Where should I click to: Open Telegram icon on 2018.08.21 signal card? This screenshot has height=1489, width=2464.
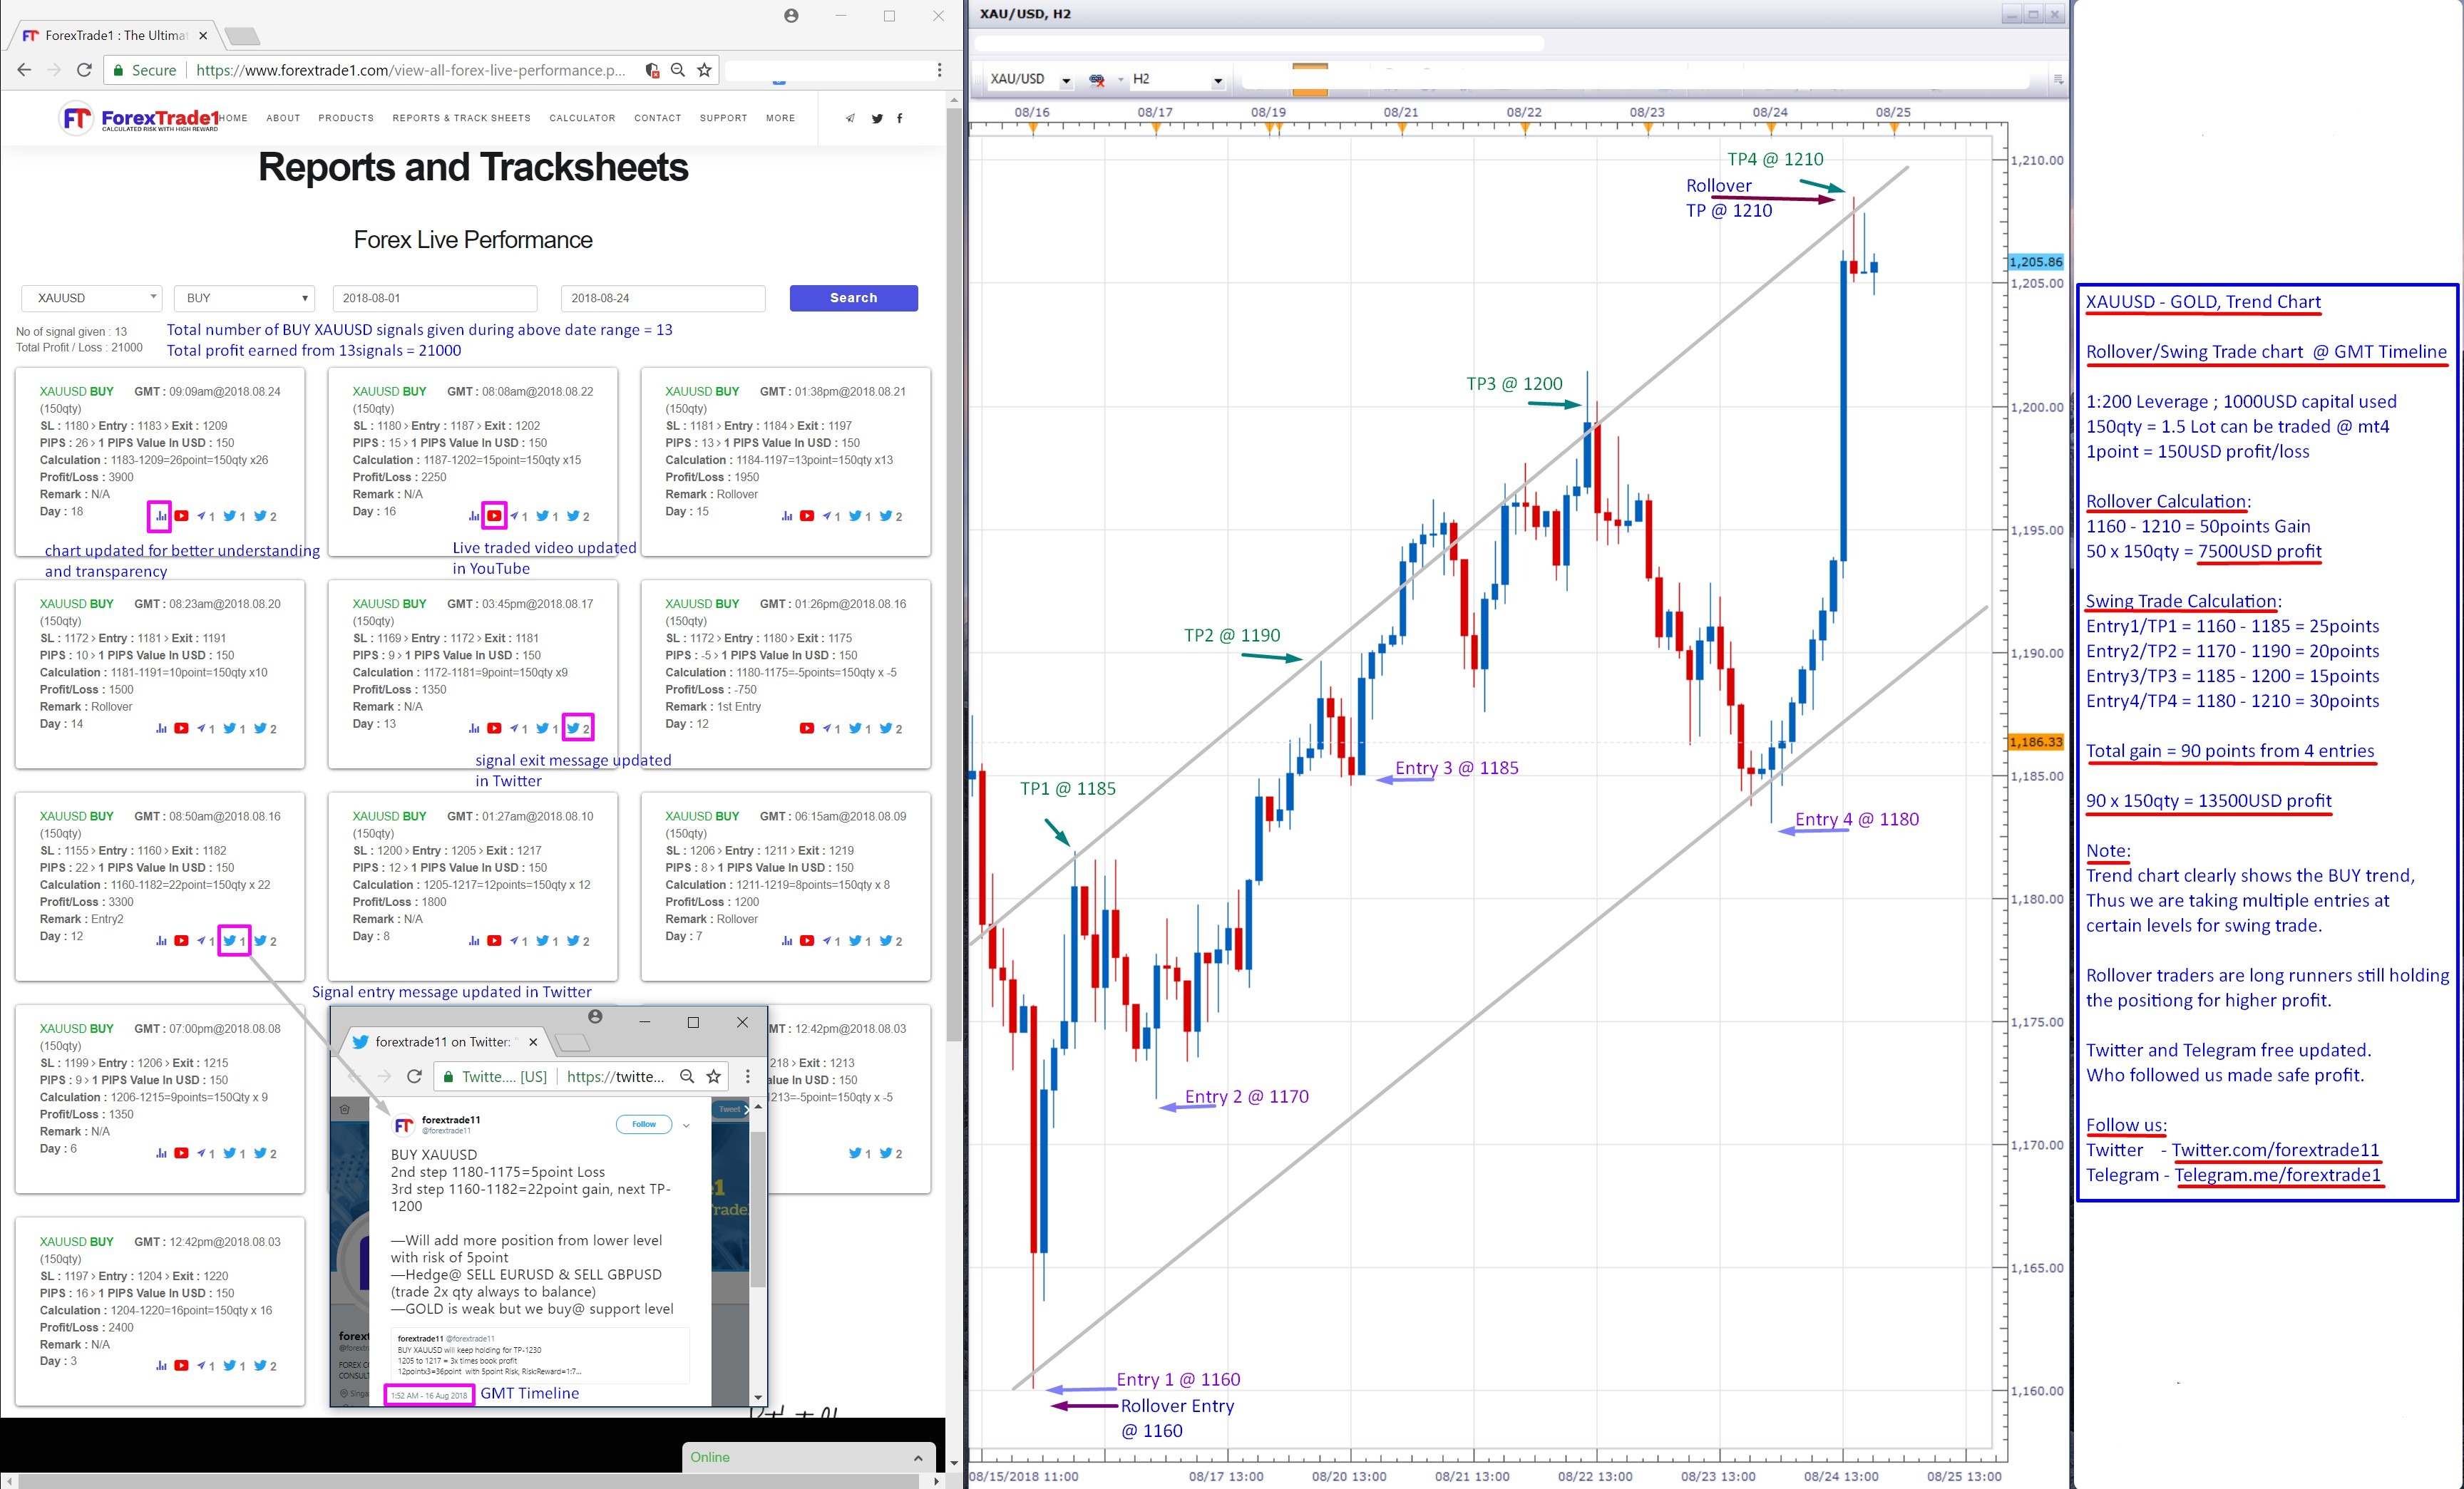coord(831,516)
